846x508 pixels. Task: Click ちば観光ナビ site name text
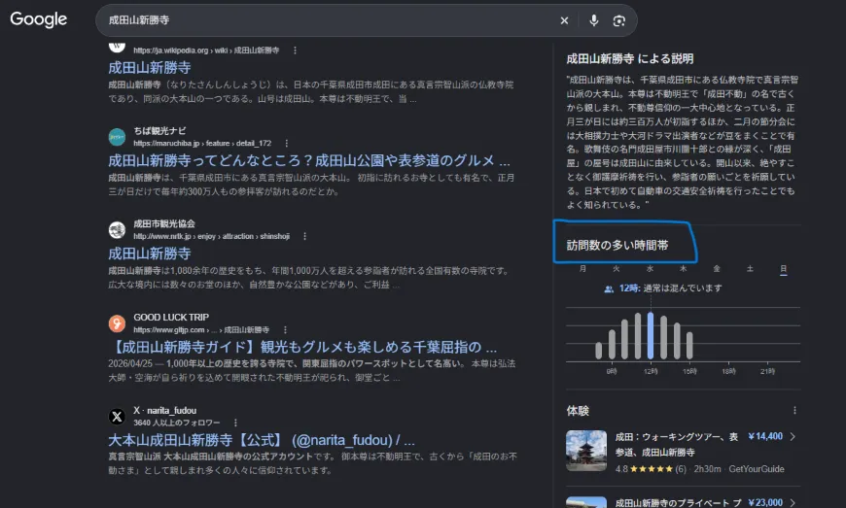coord(159,131)
